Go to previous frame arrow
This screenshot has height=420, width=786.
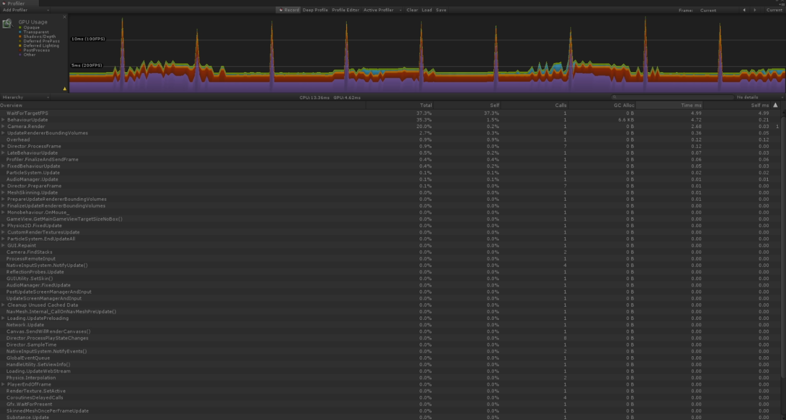click(x=744, y=10)
